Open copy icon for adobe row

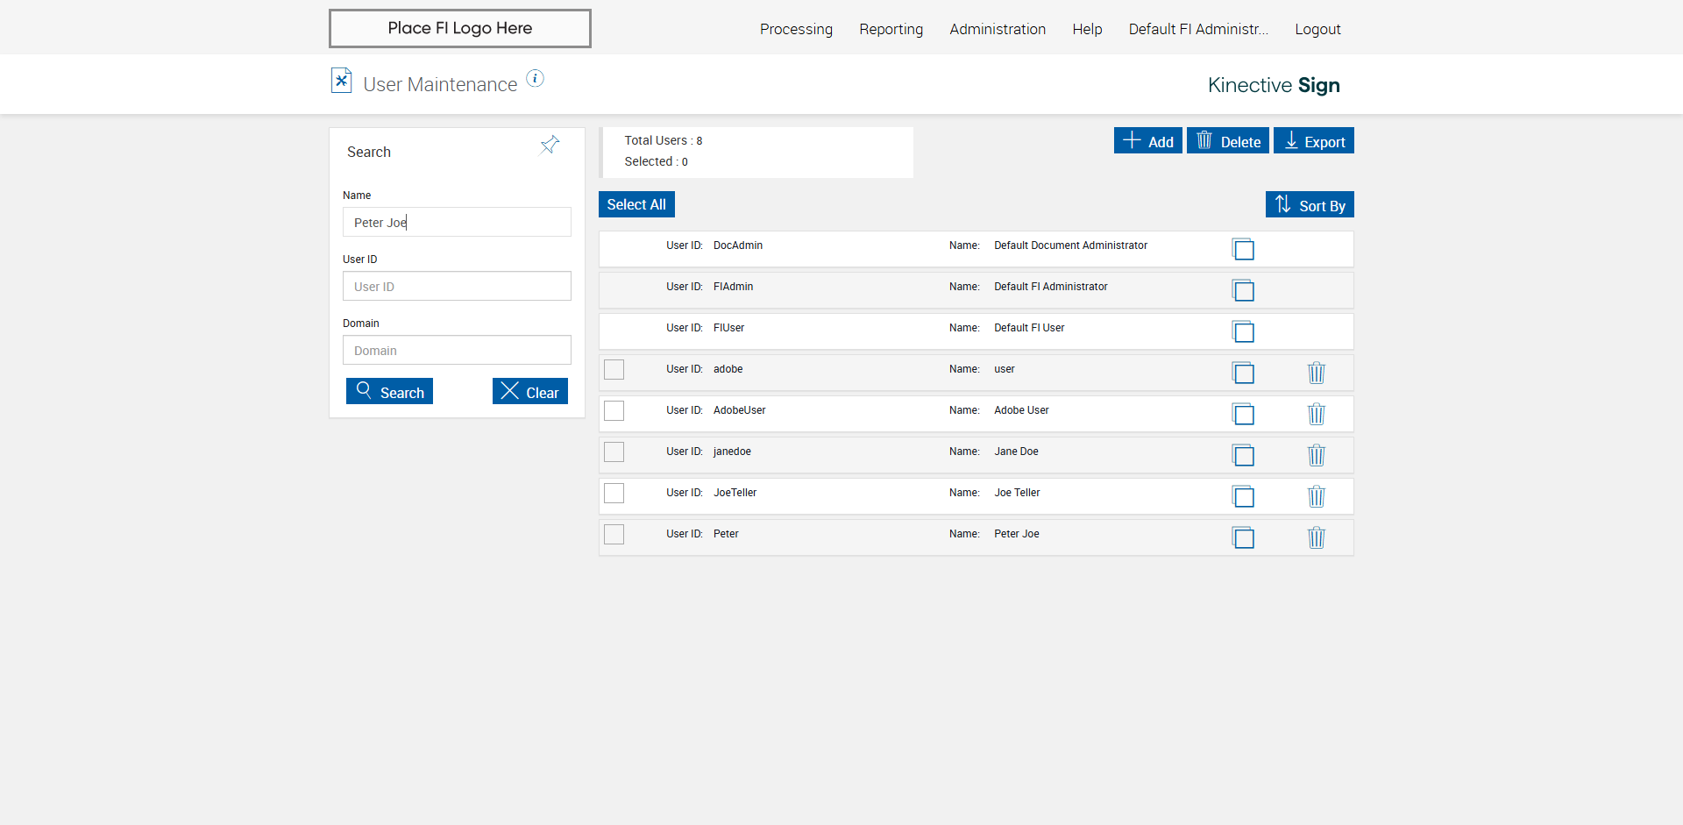(x=1243, y=373)
